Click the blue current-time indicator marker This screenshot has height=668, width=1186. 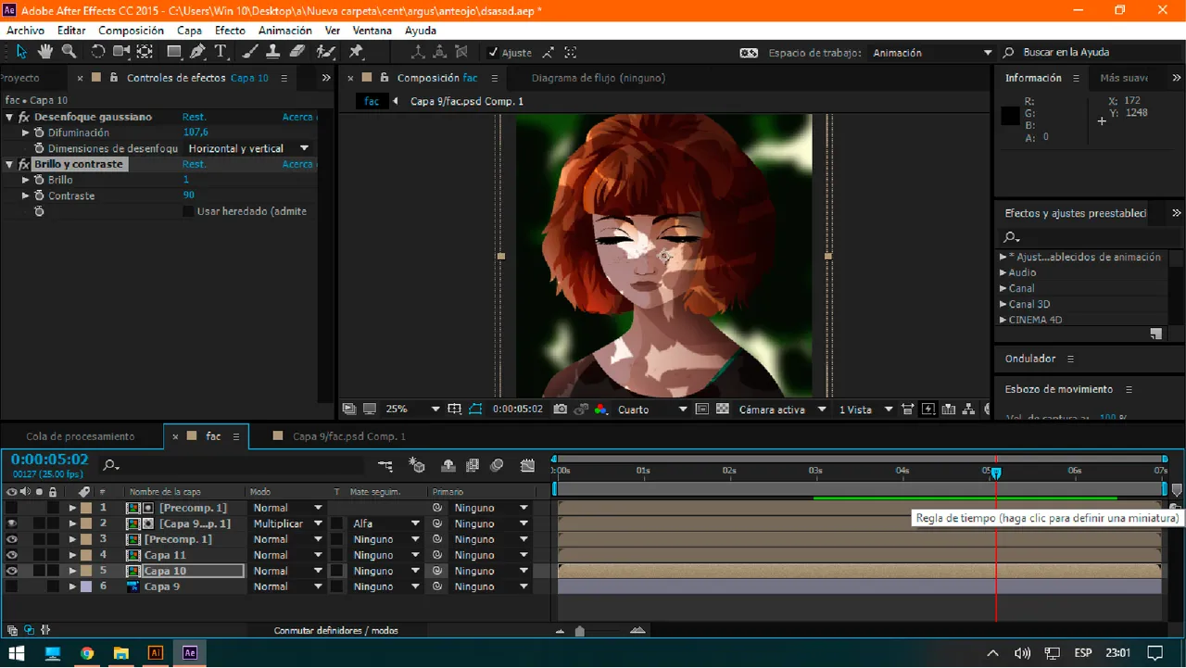coord(996,473)
